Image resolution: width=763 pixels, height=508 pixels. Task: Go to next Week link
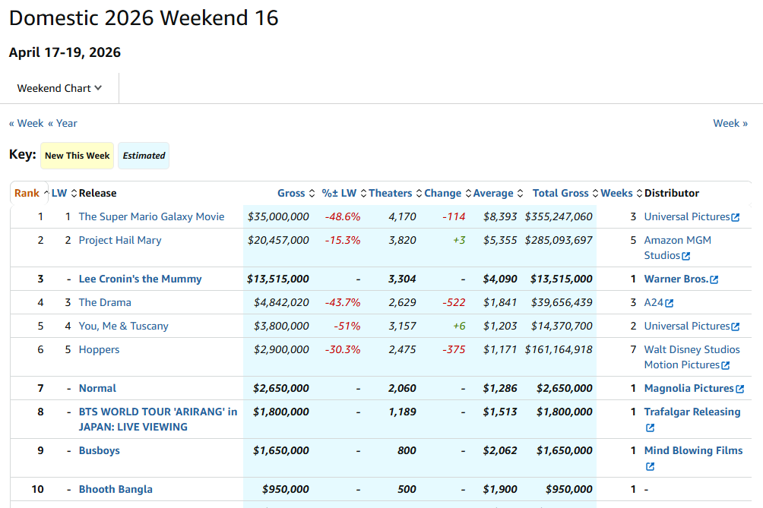coord(730,123)
